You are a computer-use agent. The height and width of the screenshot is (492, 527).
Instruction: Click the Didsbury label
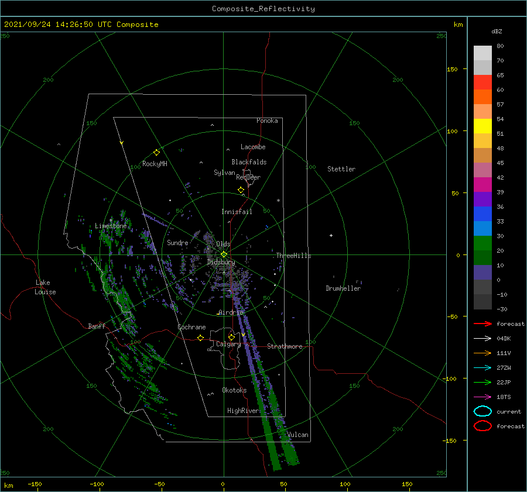coord(221,262)
